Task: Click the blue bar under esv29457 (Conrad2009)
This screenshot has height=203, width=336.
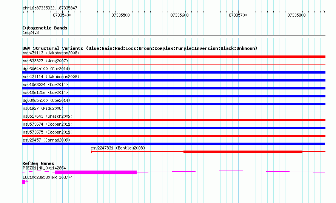Action: click(x=174, y=144)
